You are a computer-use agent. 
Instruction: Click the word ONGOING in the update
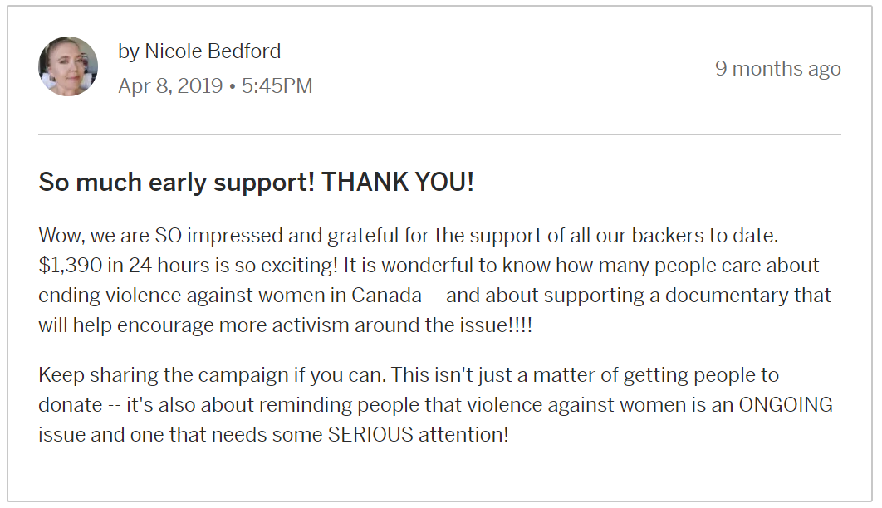coord(786,404)
